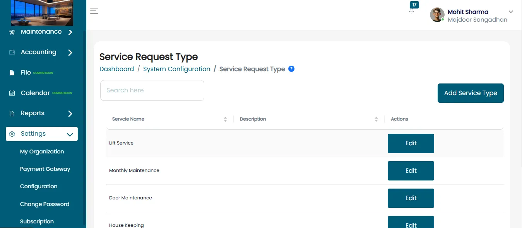
Task: Click the Lift Service name cell
Action: pyautogui.click(x=121, y=143)
